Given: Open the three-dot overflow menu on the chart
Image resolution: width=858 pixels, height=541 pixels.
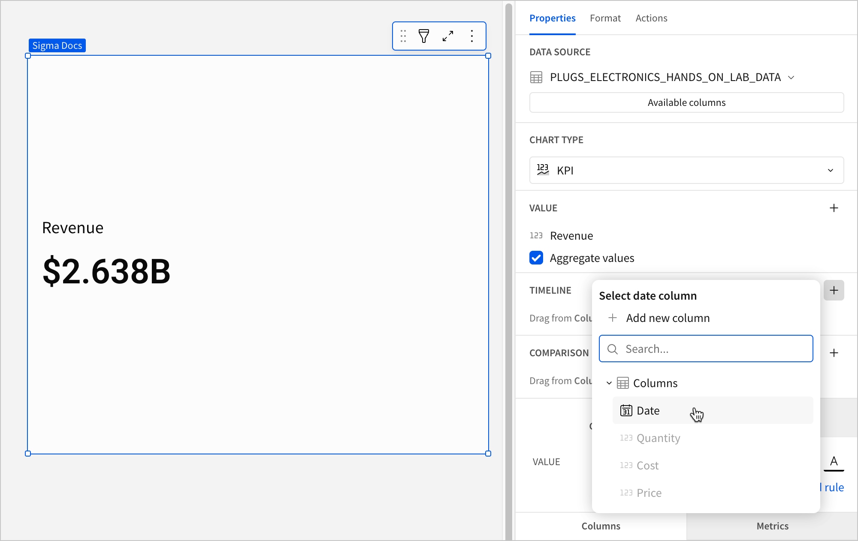Looking at the screenshot, I should coord(472,36).
